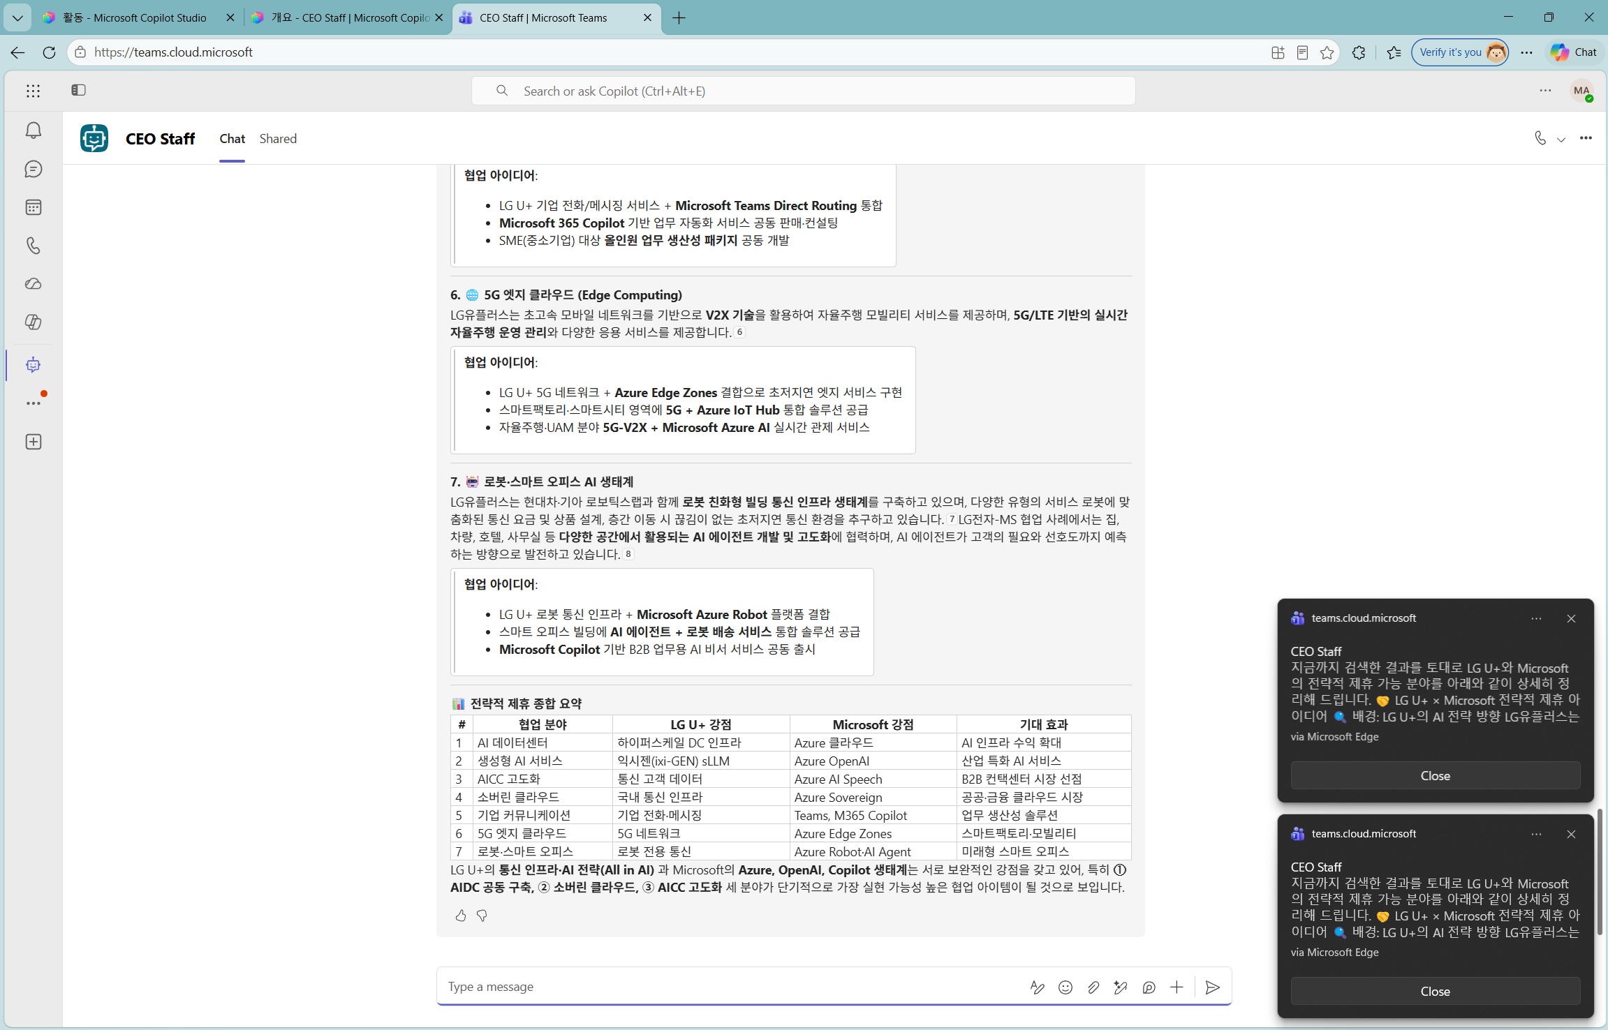Viewport: 1608px width, 1030px height.
Task: Open the OneDrive cloud icon in sidebar
Action: pyautogui.click(x=34, y=284)
